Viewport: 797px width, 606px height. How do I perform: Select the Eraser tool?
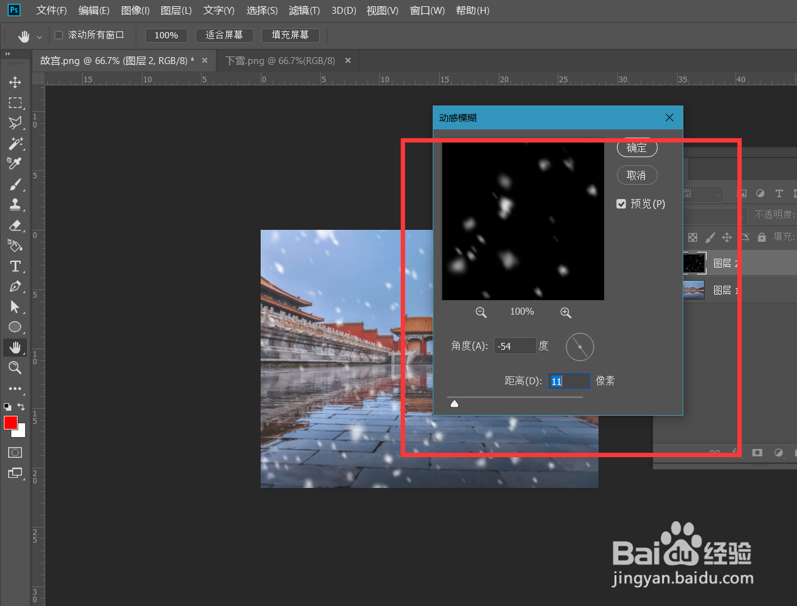15,225
